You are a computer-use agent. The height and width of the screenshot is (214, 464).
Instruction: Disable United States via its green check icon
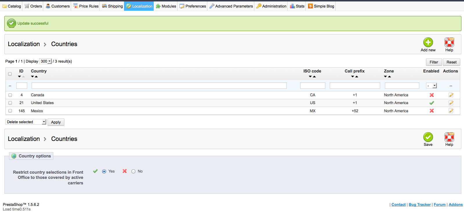[x=432, y=103]
